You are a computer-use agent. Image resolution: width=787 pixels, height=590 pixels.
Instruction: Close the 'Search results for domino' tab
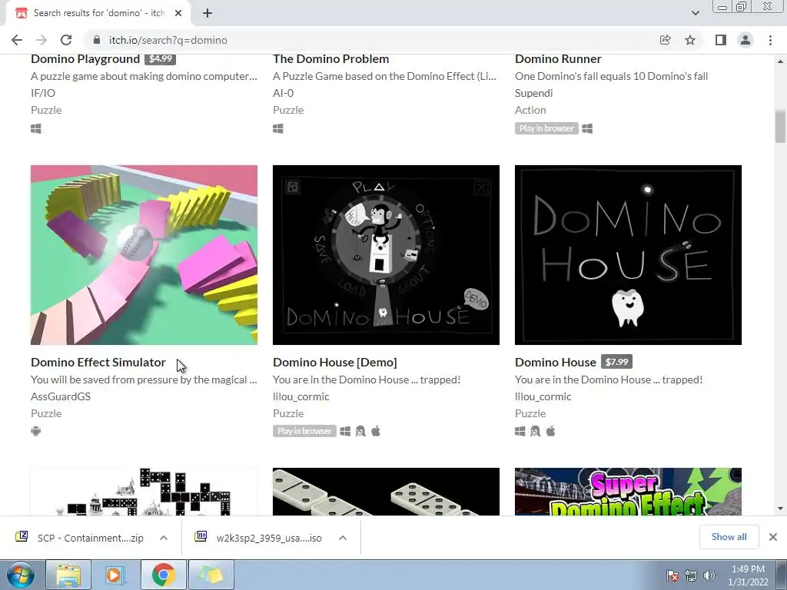(178, 13)
